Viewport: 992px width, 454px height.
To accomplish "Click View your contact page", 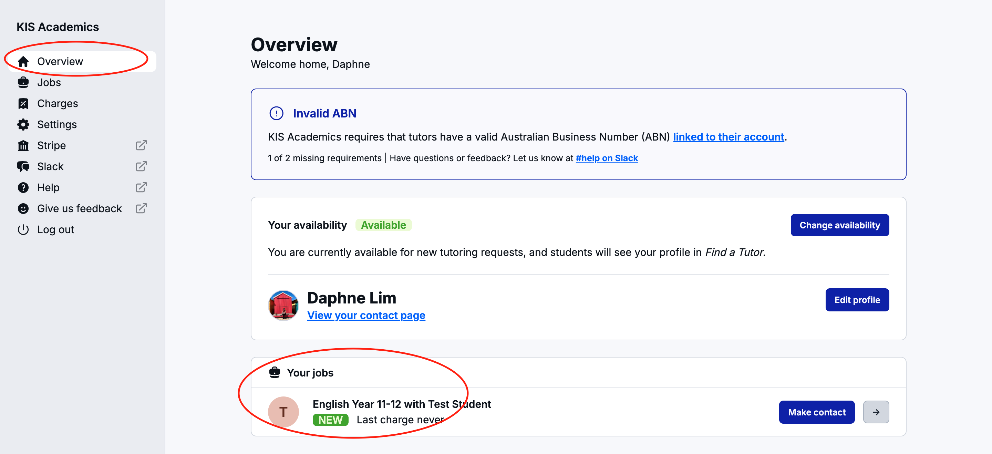I will click(366, 315).
